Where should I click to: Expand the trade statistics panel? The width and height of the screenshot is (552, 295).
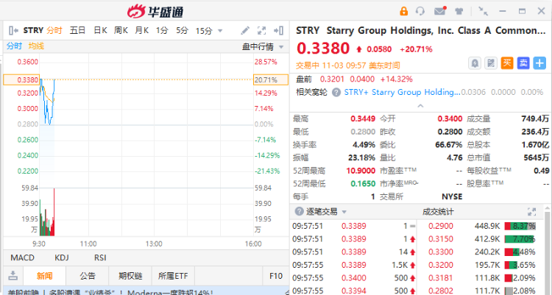[531, 212]
